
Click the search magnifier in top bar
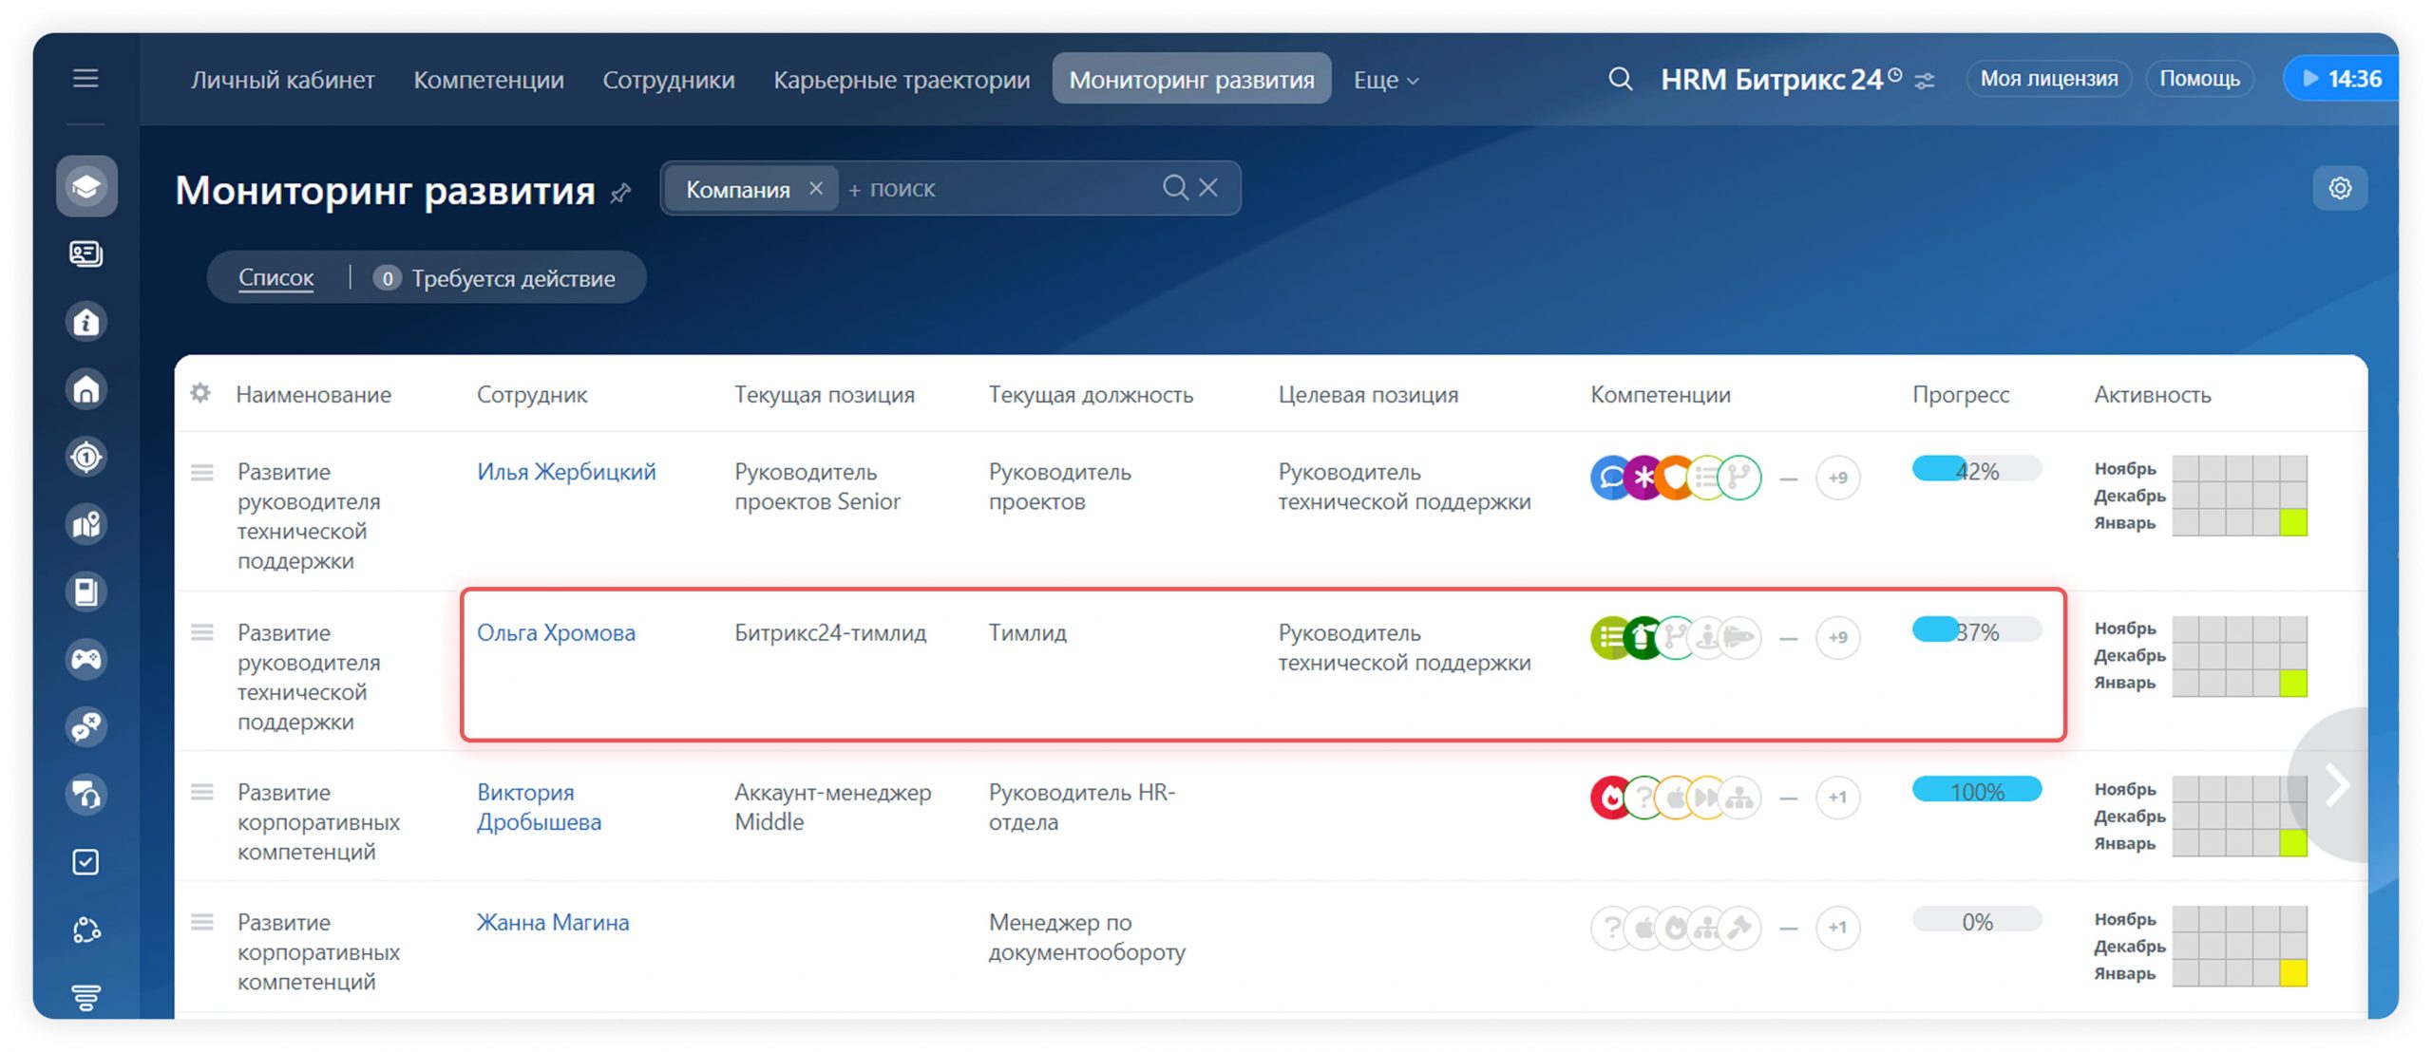coord(1619,78)
